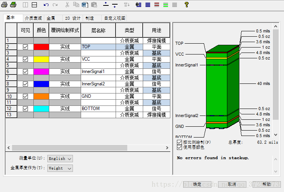Viewport: 284px width, 192px height.
Task: Click the stackup preview scrollbar up arrow
Action: point(276,27)
